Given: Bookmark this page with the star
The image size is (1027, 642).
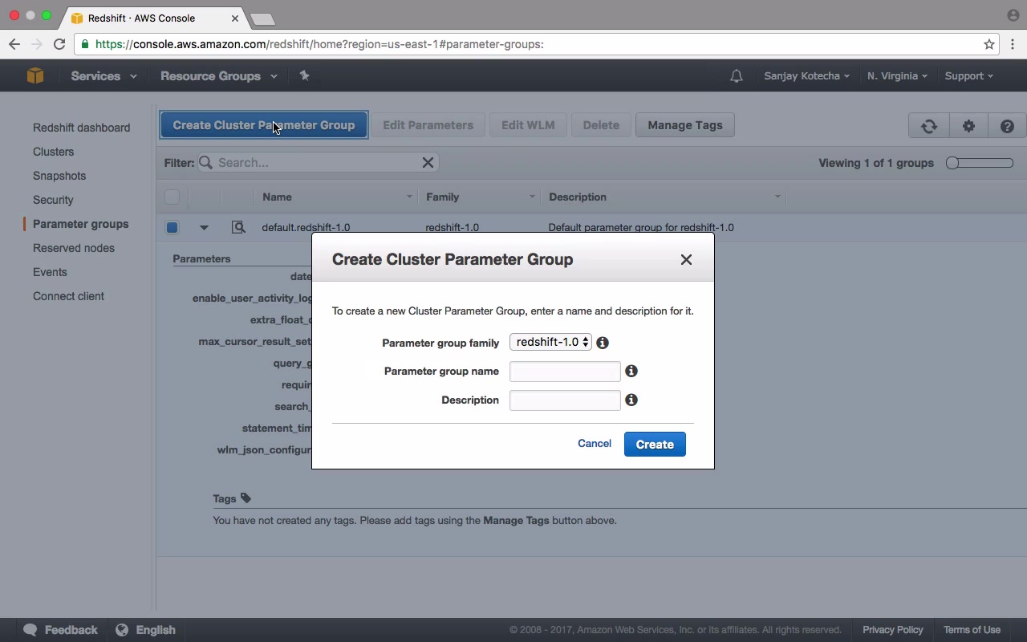Looking at the screenshot, I should (x=989, y=44).
